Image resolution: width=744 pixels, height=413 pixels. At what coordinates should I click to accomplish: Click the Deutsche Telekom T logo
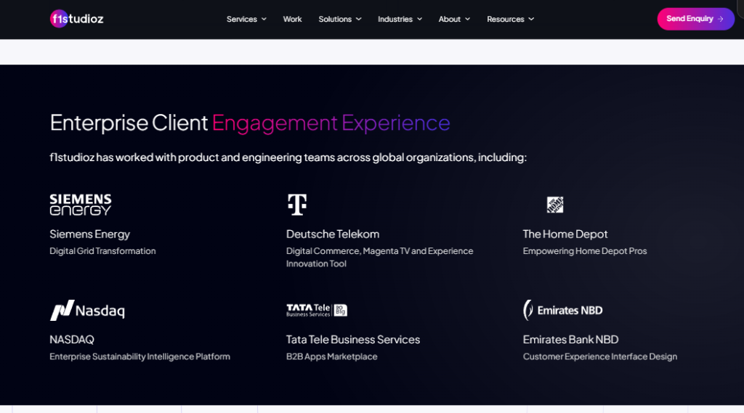click(x=297, y=205)
